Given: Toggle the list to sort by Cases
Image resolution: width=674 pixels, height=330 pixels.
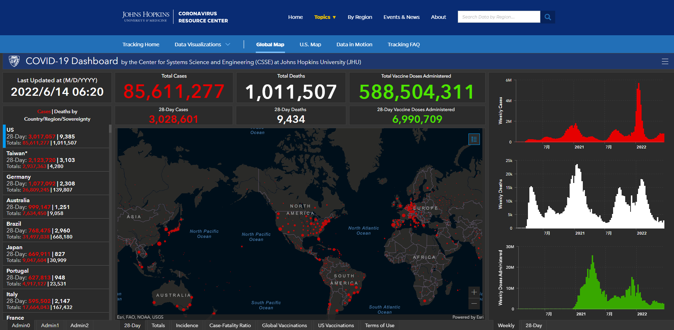Looking at the screenshot, I should click(44, 111).
